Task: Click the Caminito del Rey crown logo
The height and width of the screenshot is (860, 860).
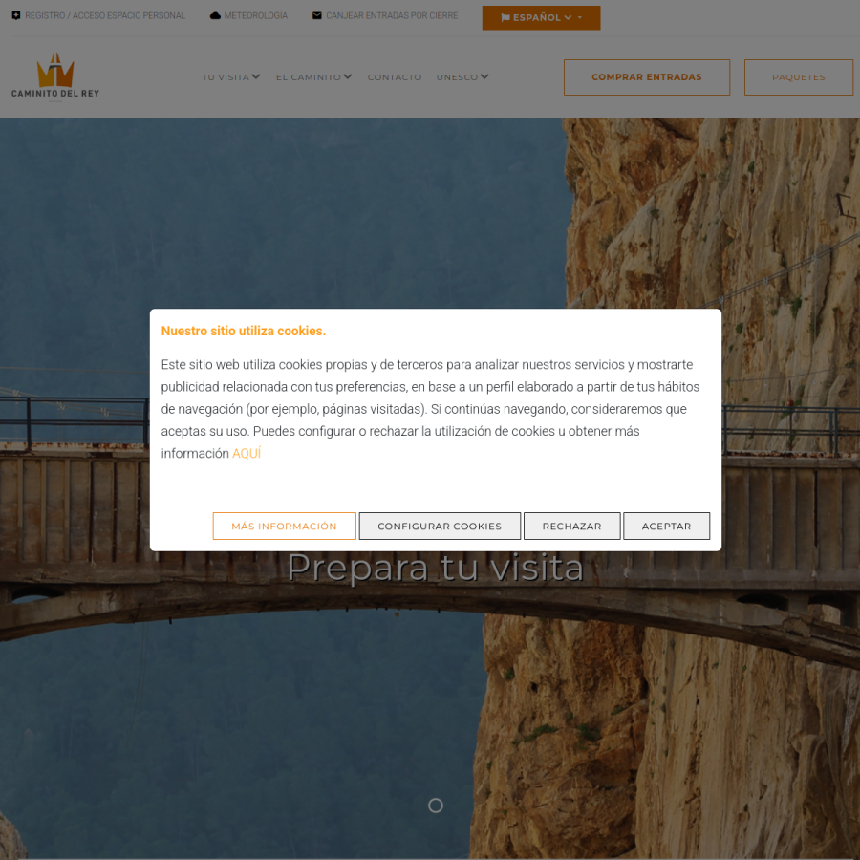Action: (x=55, y=75)
